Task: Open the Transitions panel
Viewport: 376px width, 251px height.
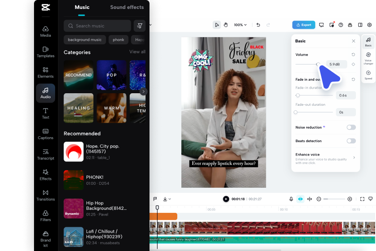Action: tap(46, 195)
